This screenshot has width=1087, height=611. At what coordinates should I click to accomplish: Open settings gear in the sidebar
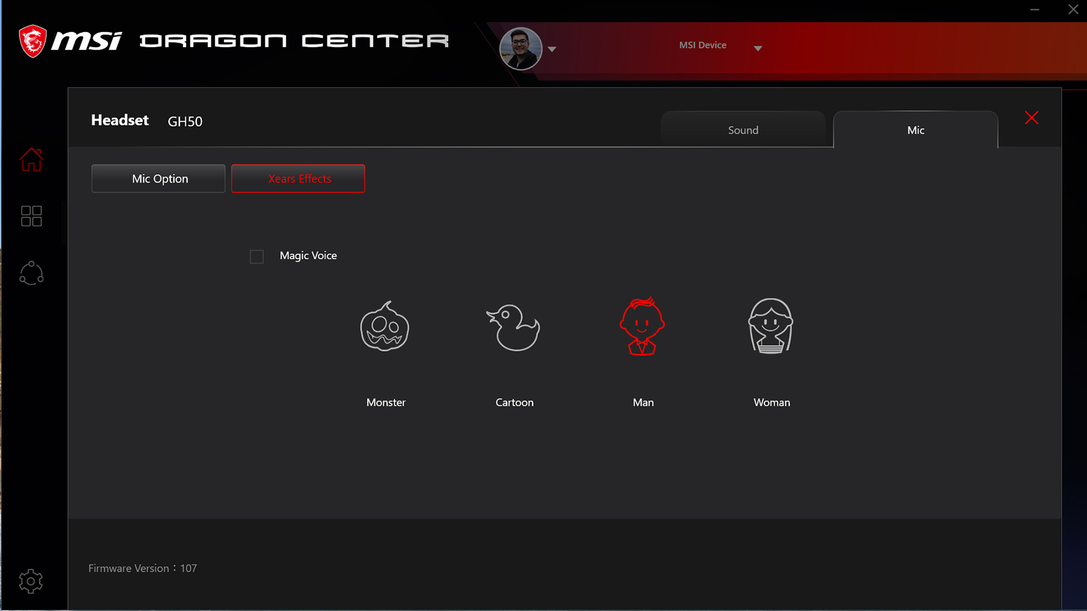(31, 581)
